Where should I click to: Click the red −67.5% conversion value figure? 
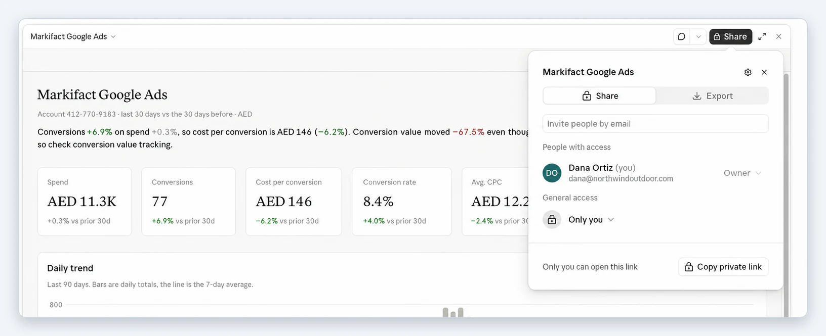468,132
